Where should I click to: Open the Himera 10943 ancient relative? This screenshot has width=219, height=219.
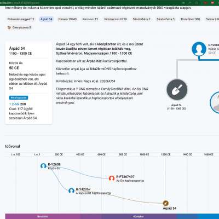click(x=67, y=19)
